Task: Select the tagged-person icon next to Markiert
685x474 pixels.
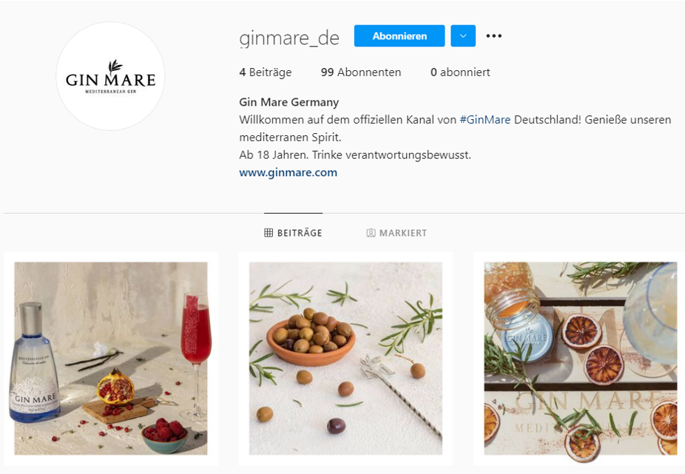Action: coord(371,233)
